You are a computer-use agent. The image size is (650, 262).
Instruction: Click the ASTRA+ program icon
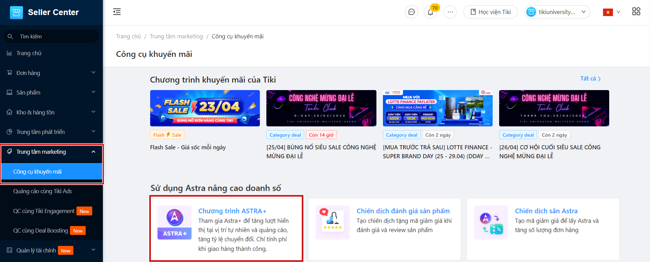pos(174,222)
